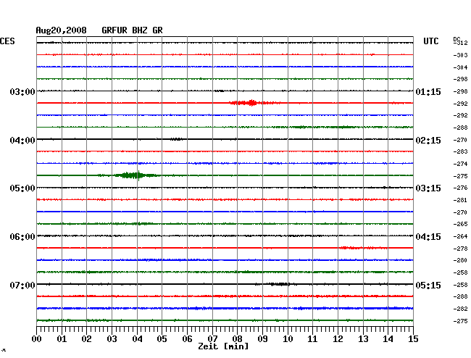Click the DC offset value -304

tap(460, 67)
